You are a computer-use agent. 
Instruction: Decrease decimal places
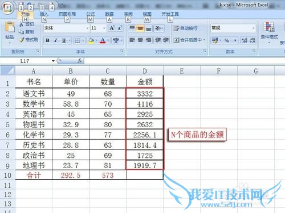point(253,40)
